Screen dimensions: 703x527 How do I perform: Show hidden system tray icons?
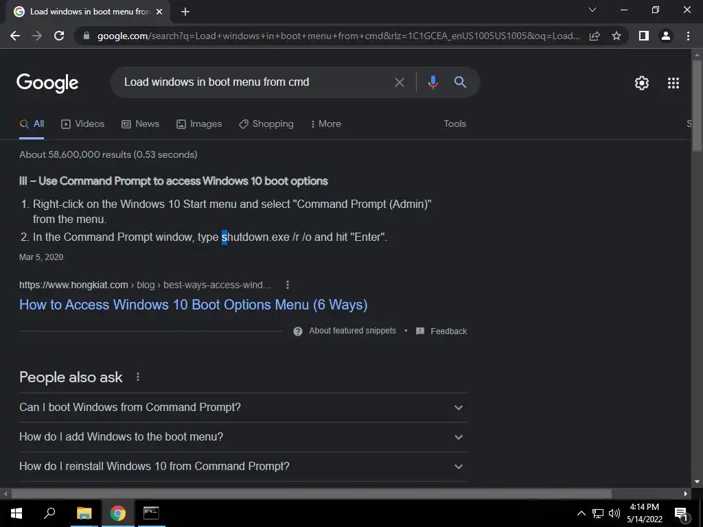(x=581, y=513)
